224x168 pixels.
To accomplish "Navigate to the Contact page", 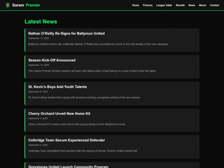I will 214,5.
